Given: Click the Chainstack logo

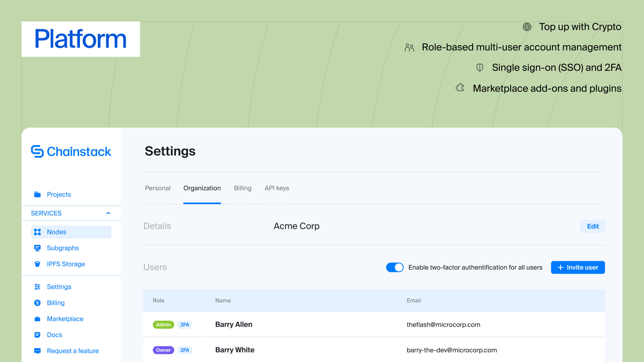Looking at the screenshot, I should (x=71, y=152).
